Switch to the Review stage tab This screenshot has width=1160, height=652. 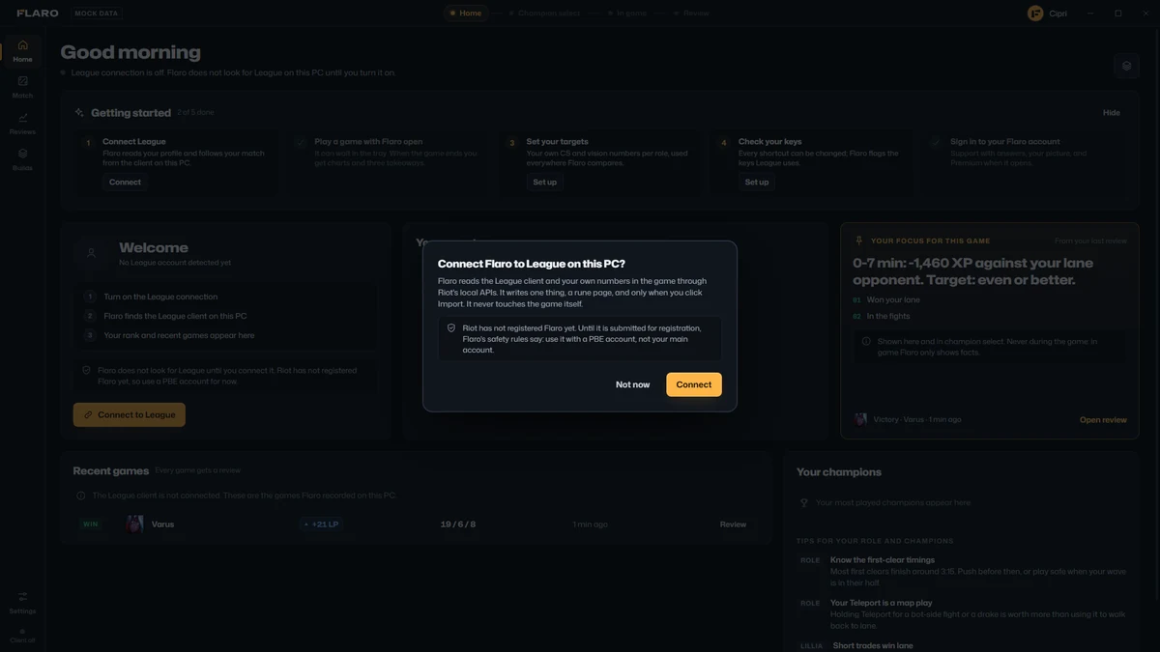click(692, 14)
